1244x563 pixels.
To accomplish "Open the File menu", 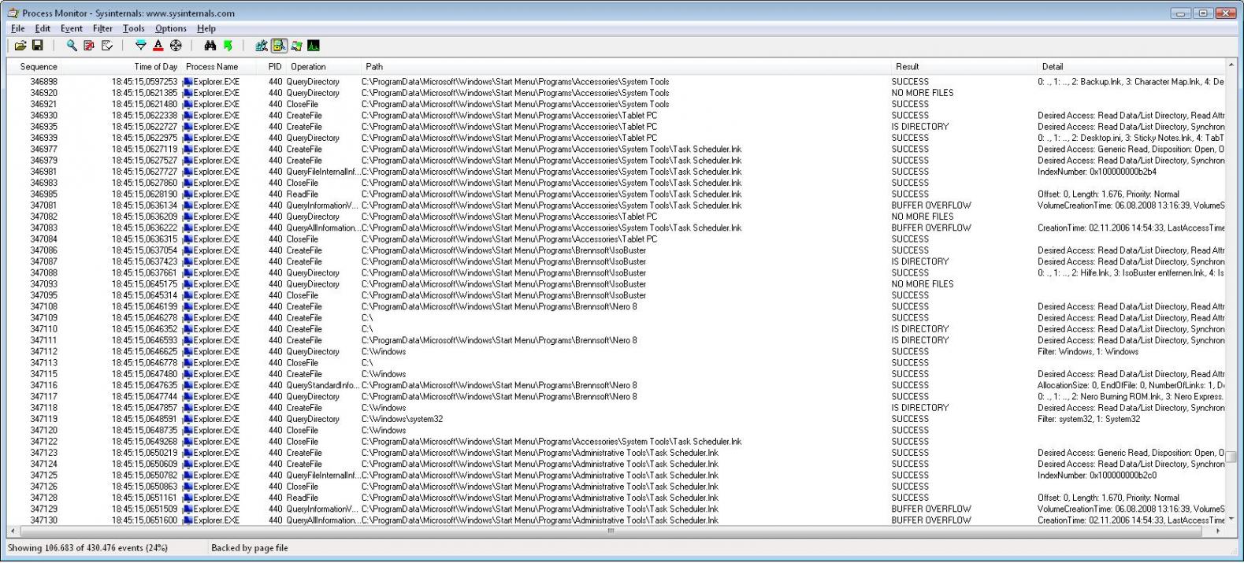I will click(18, 28).
